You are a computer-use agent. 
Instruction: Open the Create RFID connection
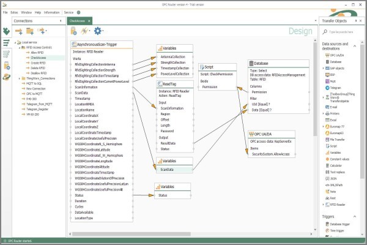pos(38,63)
